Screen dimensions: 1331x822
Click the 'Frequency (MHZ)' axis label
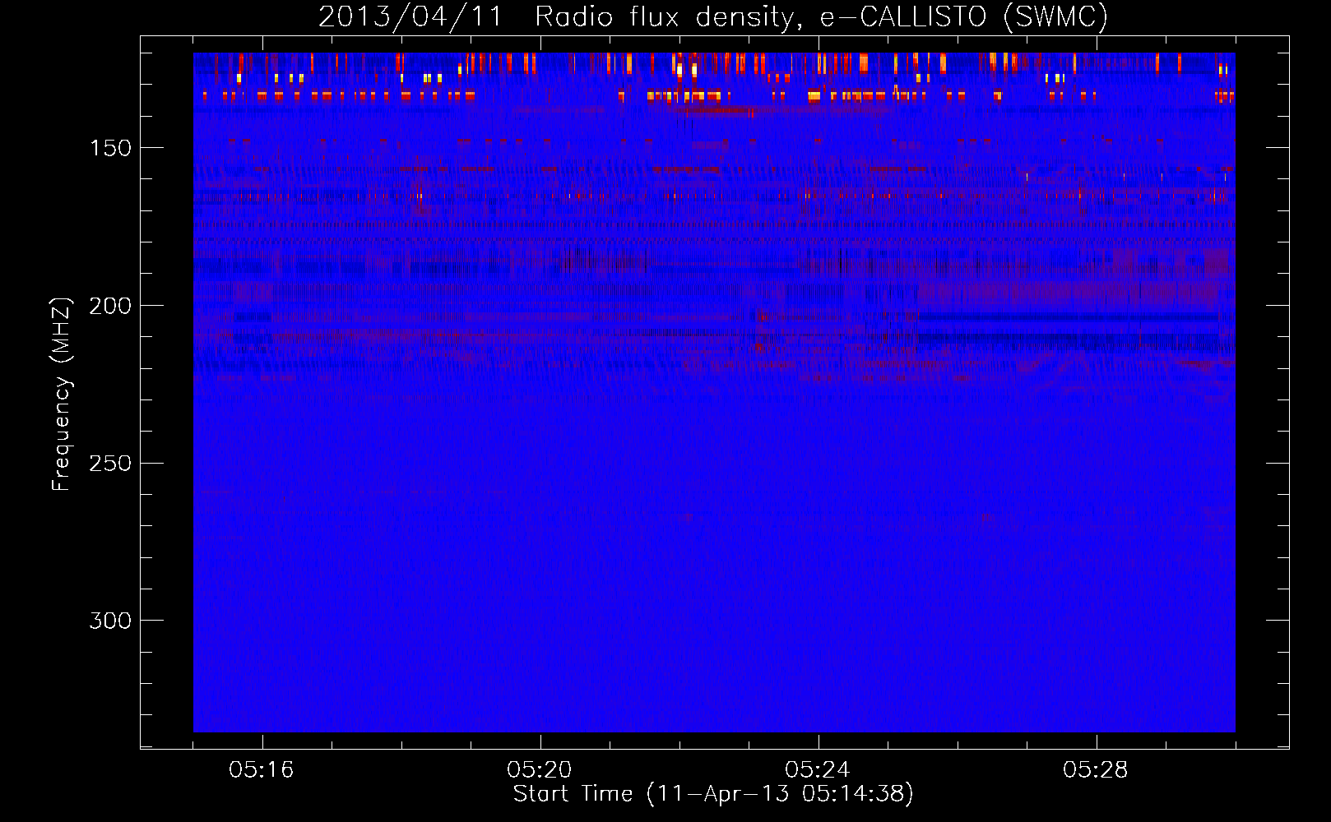[x=61, y=395]
